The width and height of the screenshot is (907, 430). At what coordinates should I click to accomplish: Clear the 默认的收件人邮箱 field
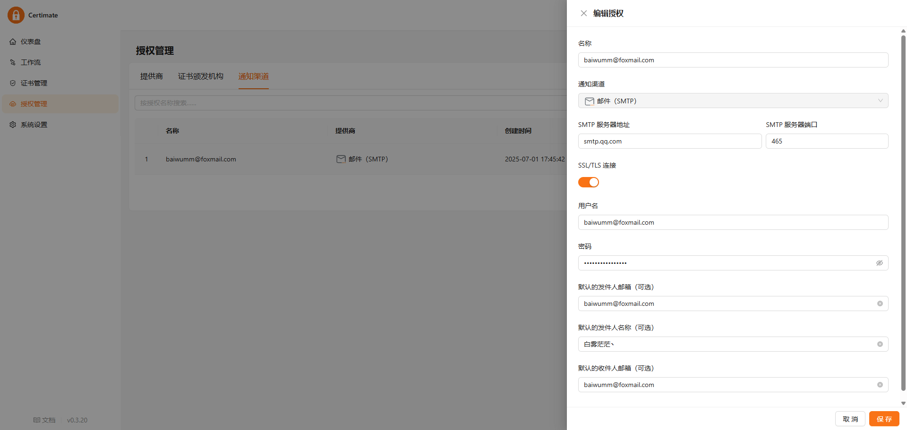pos(880,385)
